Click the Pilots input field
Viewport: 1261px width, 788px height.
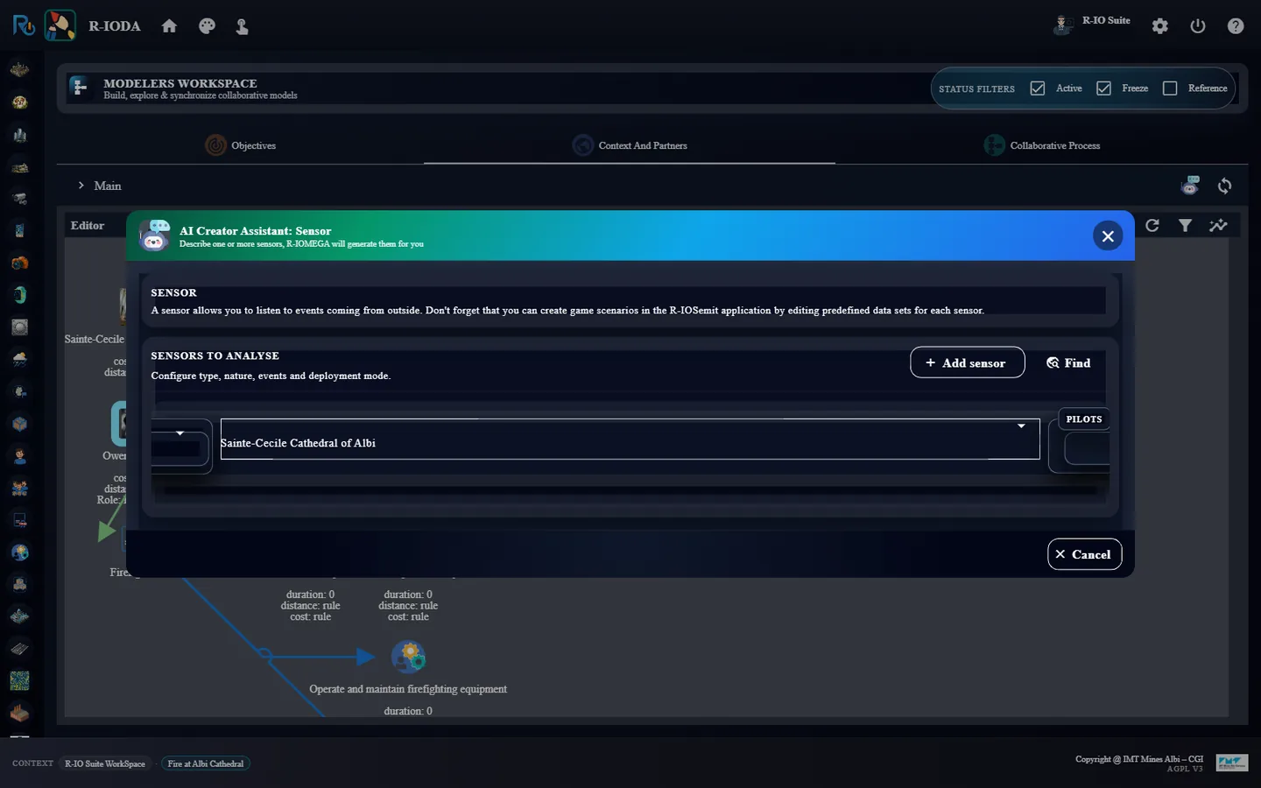tap(1087, 449)
